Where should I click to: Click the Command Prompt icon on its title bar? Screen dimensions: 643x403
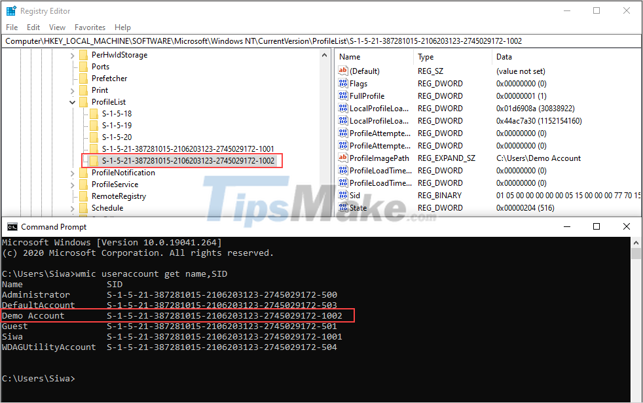(x=11, y=226)
